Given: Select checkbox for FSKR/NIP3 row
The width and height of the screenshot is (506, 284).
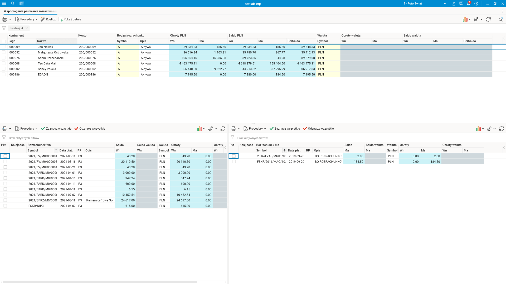Looking at the screenshot, I should pyautogui.click(x=5, y=206).
